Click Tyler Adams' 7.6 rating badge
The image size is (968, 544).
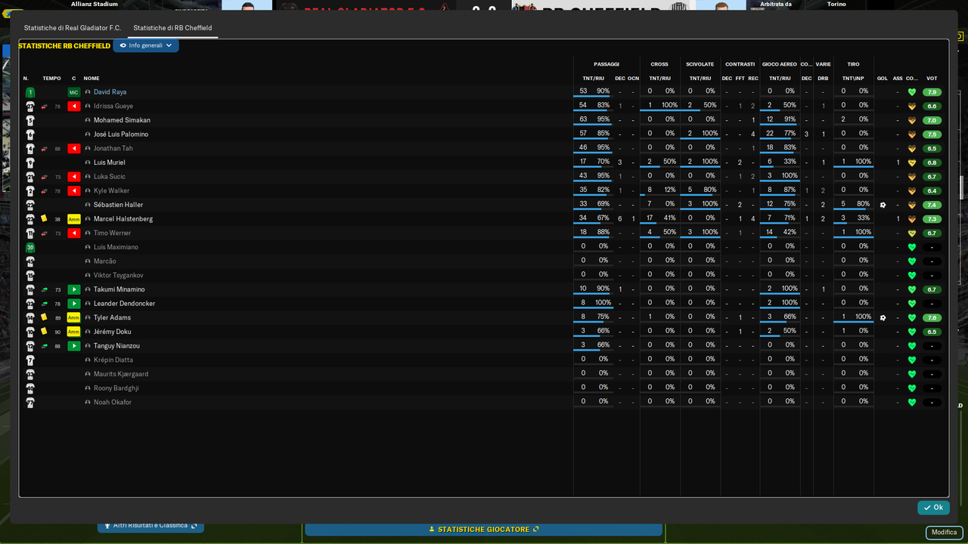pyautogui.click(x=932, y=318)
